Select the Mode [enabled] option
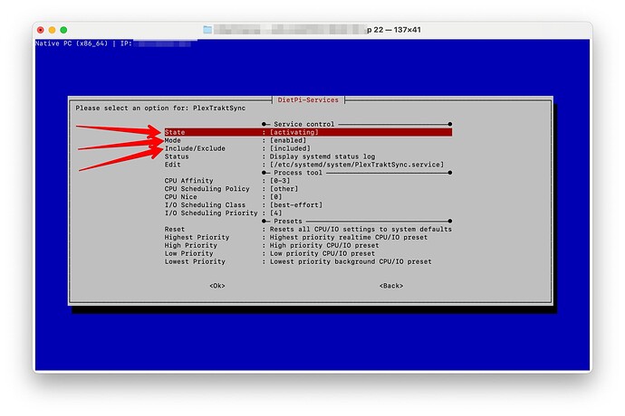The height and width of the screenshot is (416, 625). click(x=308, y=140)
